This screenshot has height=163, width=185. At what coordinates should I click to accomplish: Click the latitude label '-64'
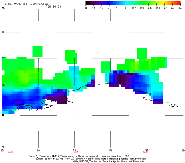click(x=2, y=58)
